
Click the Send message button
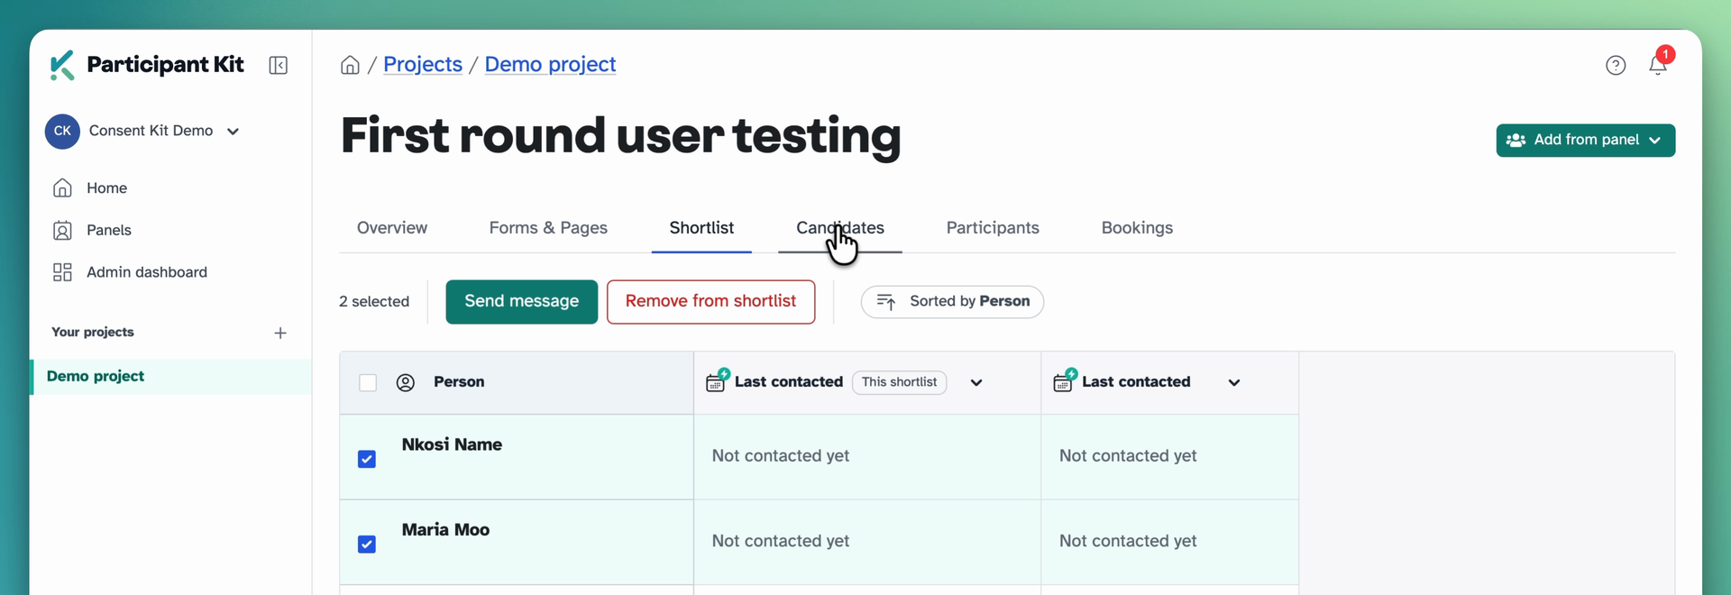pyautogui.click(x=521, y=301)
